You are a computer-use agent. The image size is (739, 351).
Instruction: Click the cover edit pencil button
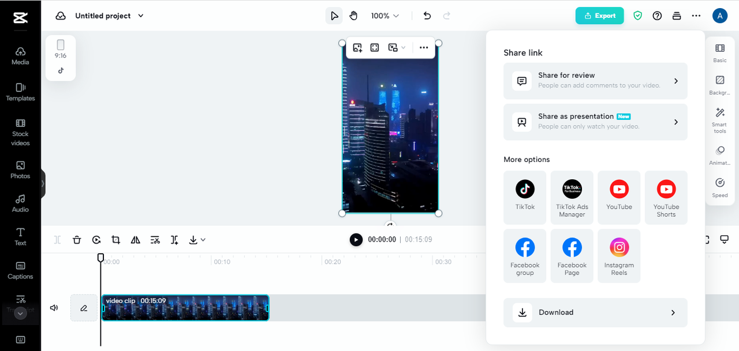tap(84, 308)
